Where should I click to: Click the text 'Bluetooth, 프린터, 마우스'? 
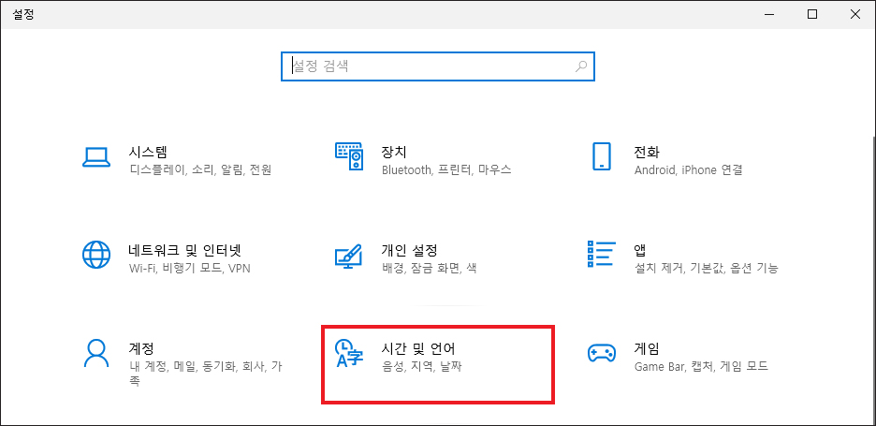[x=446, y=169]
